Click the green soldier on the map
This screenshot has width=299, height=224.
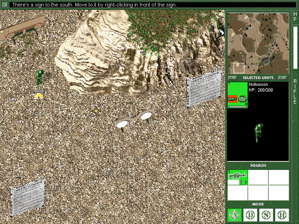click(x=40, y=78)
